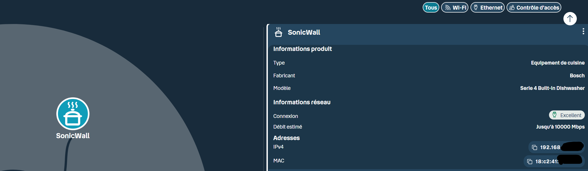Copy the IPv4 address with the copy icon
The height and width of the screenshot is (171, 588).
click(535, 148)
